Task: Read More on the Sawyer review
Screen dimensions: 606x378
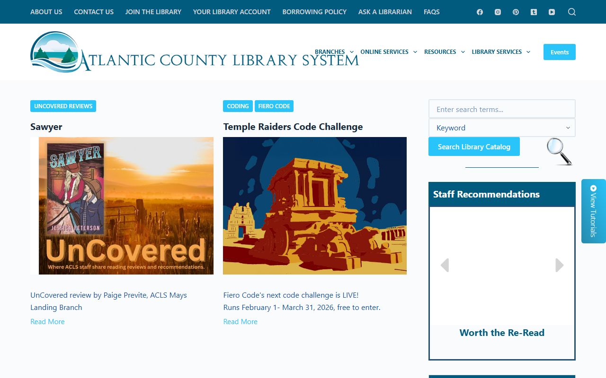Action: [x=47, y=321]
